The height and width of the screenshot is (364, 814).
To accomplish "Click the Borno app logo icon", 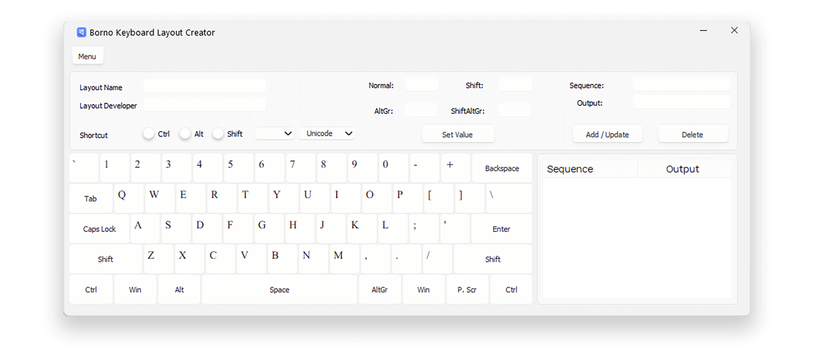I will pyautogui.click(x=81, y=33).
